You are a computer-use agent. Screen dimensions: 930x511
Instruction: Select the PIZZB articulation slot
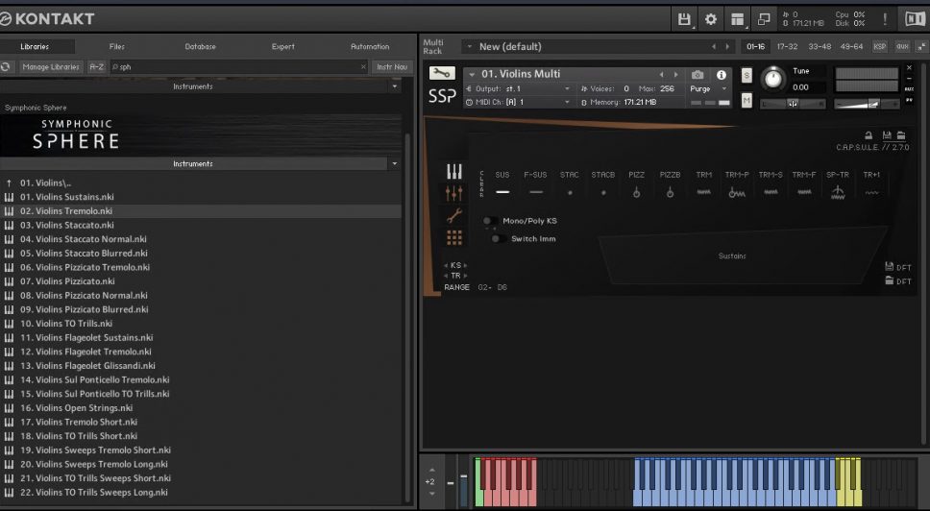click(x=671, y=183)
